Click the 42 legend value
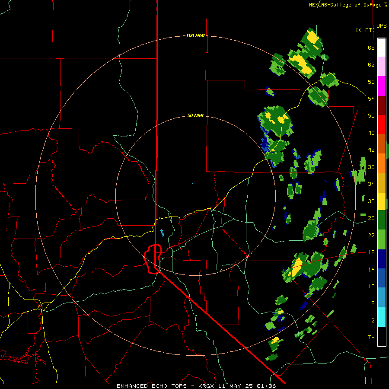Image resolution: width=389 pixels, height=389 pixels. tap(371, 150)
